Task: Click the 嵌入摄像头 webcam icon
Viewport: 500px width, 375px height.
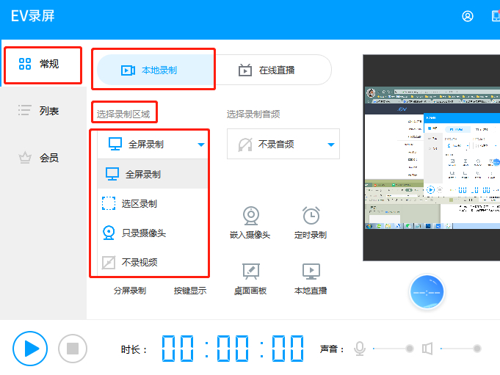Action: tap(250, 215)
